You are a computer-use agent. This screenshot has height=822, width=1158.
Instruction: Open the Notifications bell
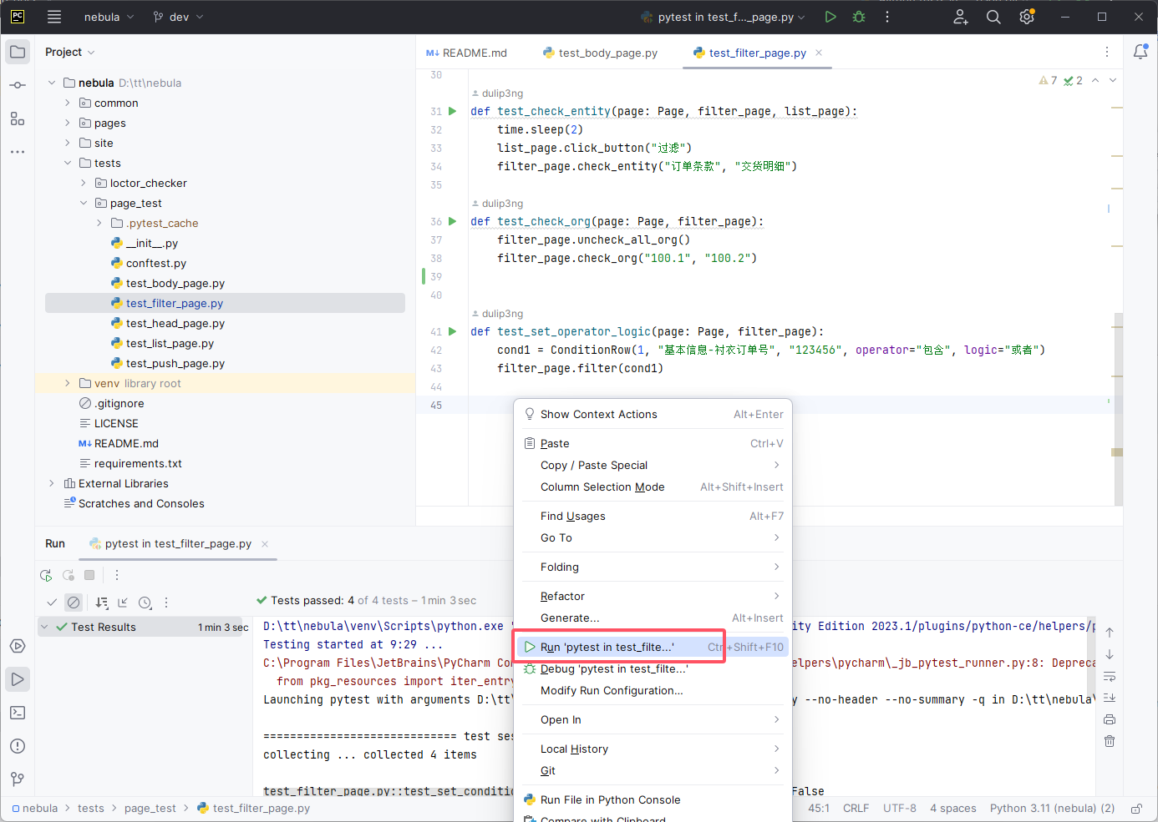pyautogui.click(x=1140, y=52)
